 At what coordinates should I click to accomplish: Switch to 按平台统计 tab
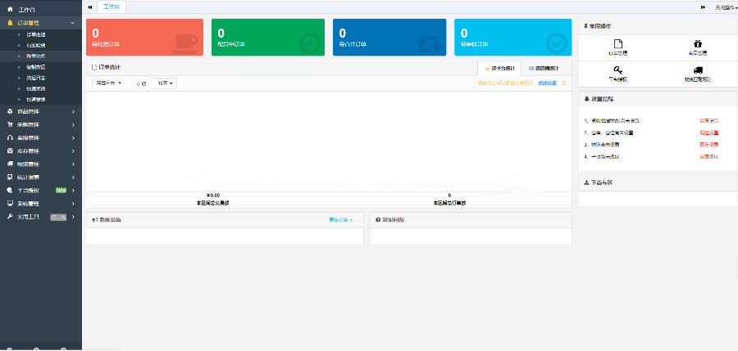[x=499, y=69]
